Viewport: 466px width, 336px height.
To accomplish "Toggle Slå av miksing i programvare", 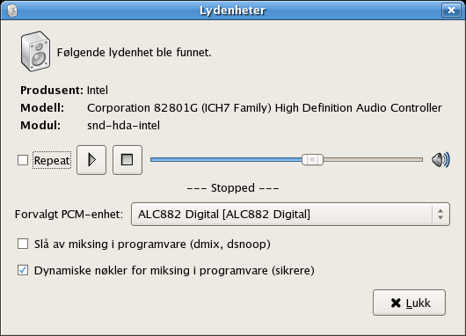I will click(x=23, y=244).
